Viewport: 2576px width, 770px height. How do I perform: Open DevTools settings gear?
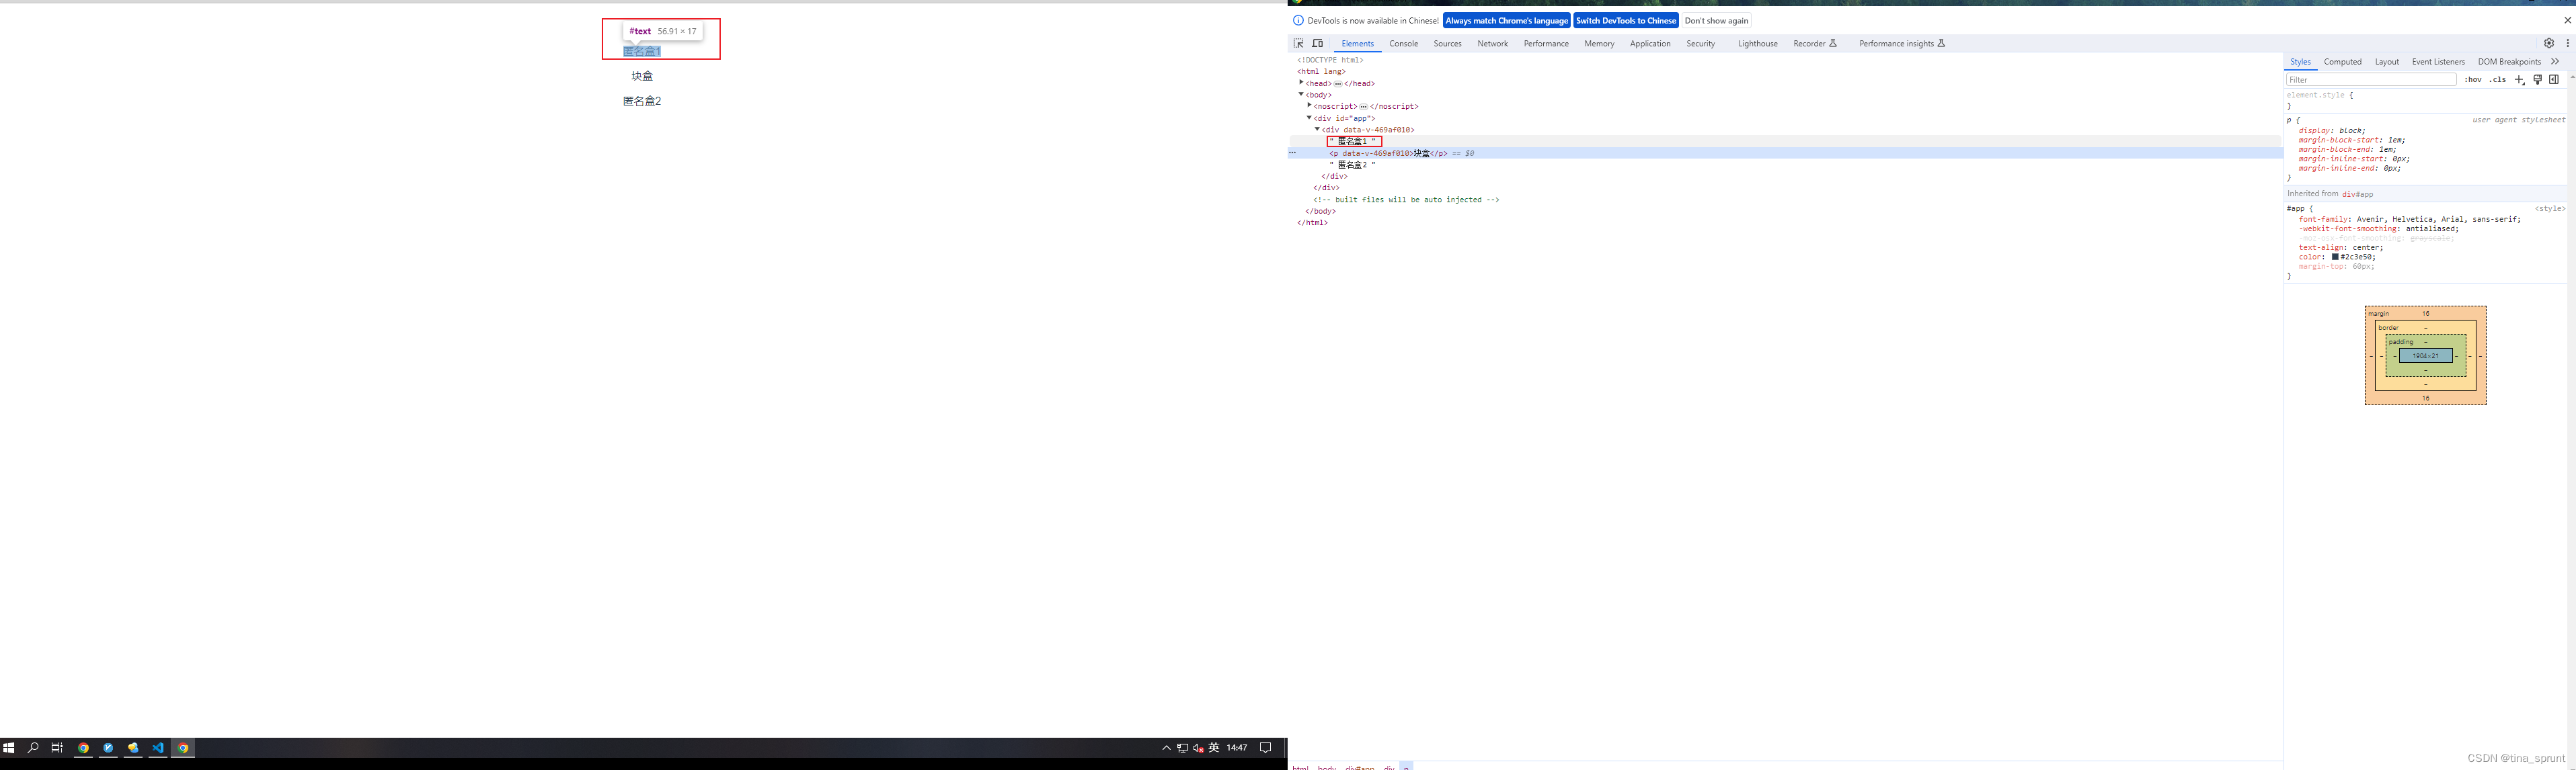tap(2549, 43)
